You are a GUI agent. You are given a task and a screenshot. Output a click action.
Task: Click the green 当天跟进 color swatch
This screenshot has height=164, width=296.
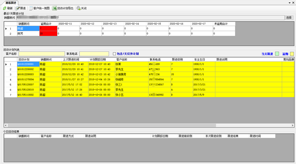(x=277, y=54)
